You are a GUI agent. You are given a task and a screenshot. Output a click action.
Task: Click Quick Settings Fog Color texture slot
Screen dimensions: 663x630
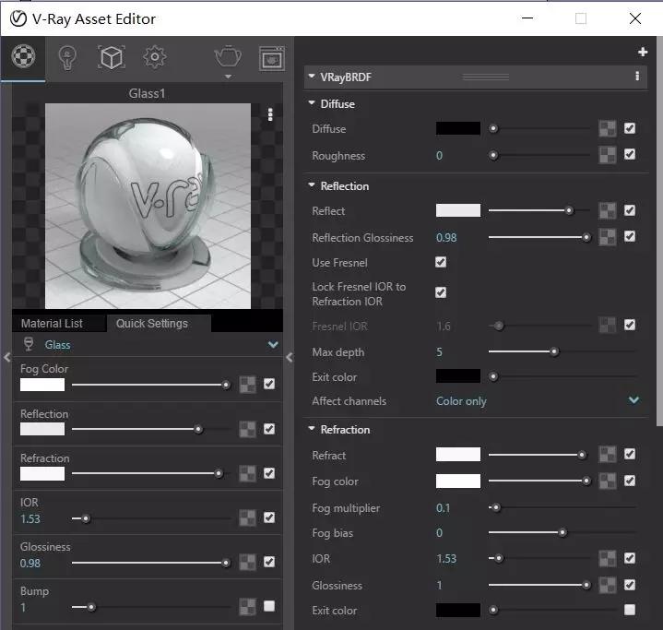247,385
